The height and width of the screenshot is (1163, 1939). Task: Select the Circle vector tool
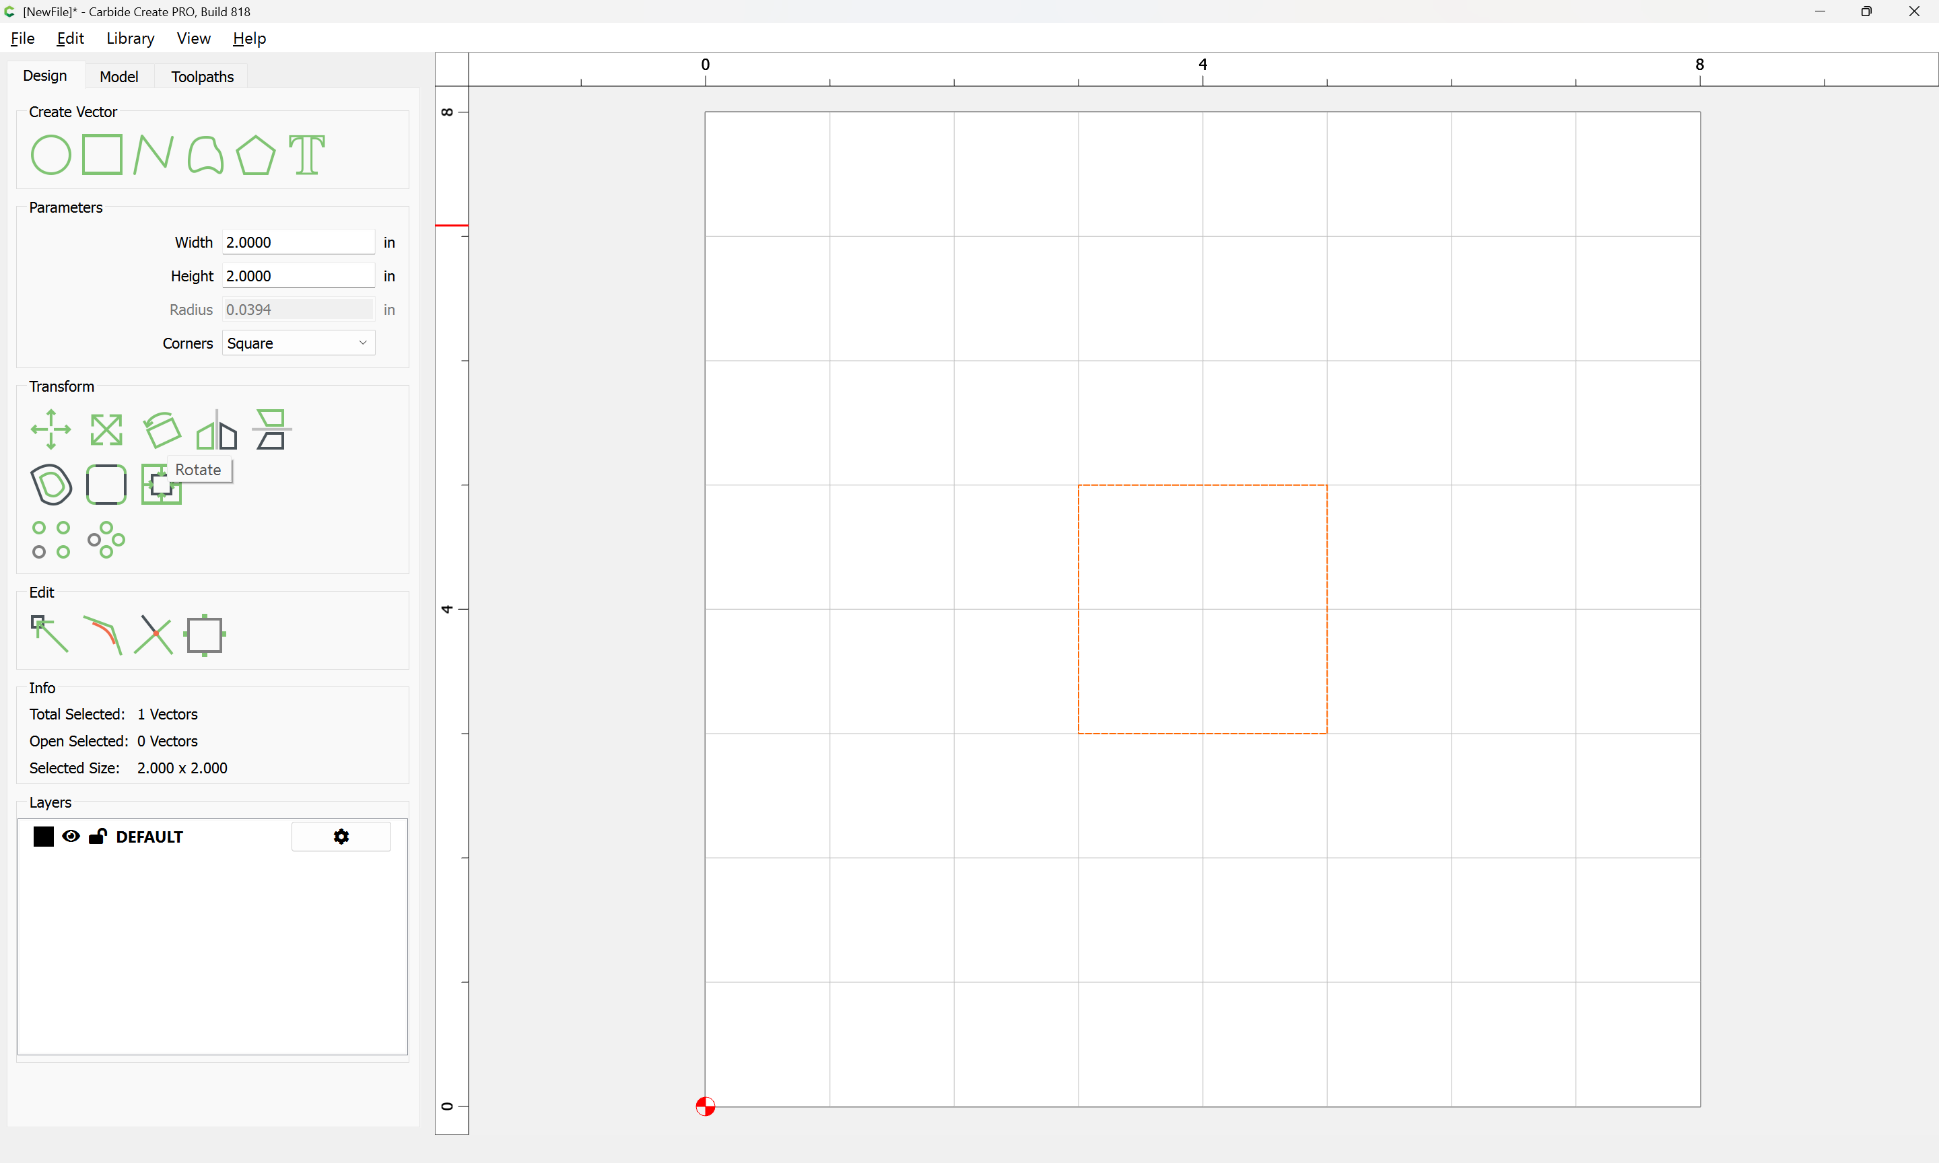tap(51, 154)
